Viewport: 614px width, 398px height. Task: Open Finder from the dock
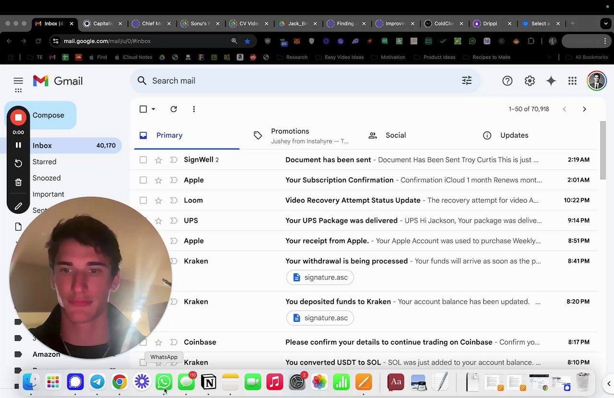pyautogui.click(x=31, y=382)
